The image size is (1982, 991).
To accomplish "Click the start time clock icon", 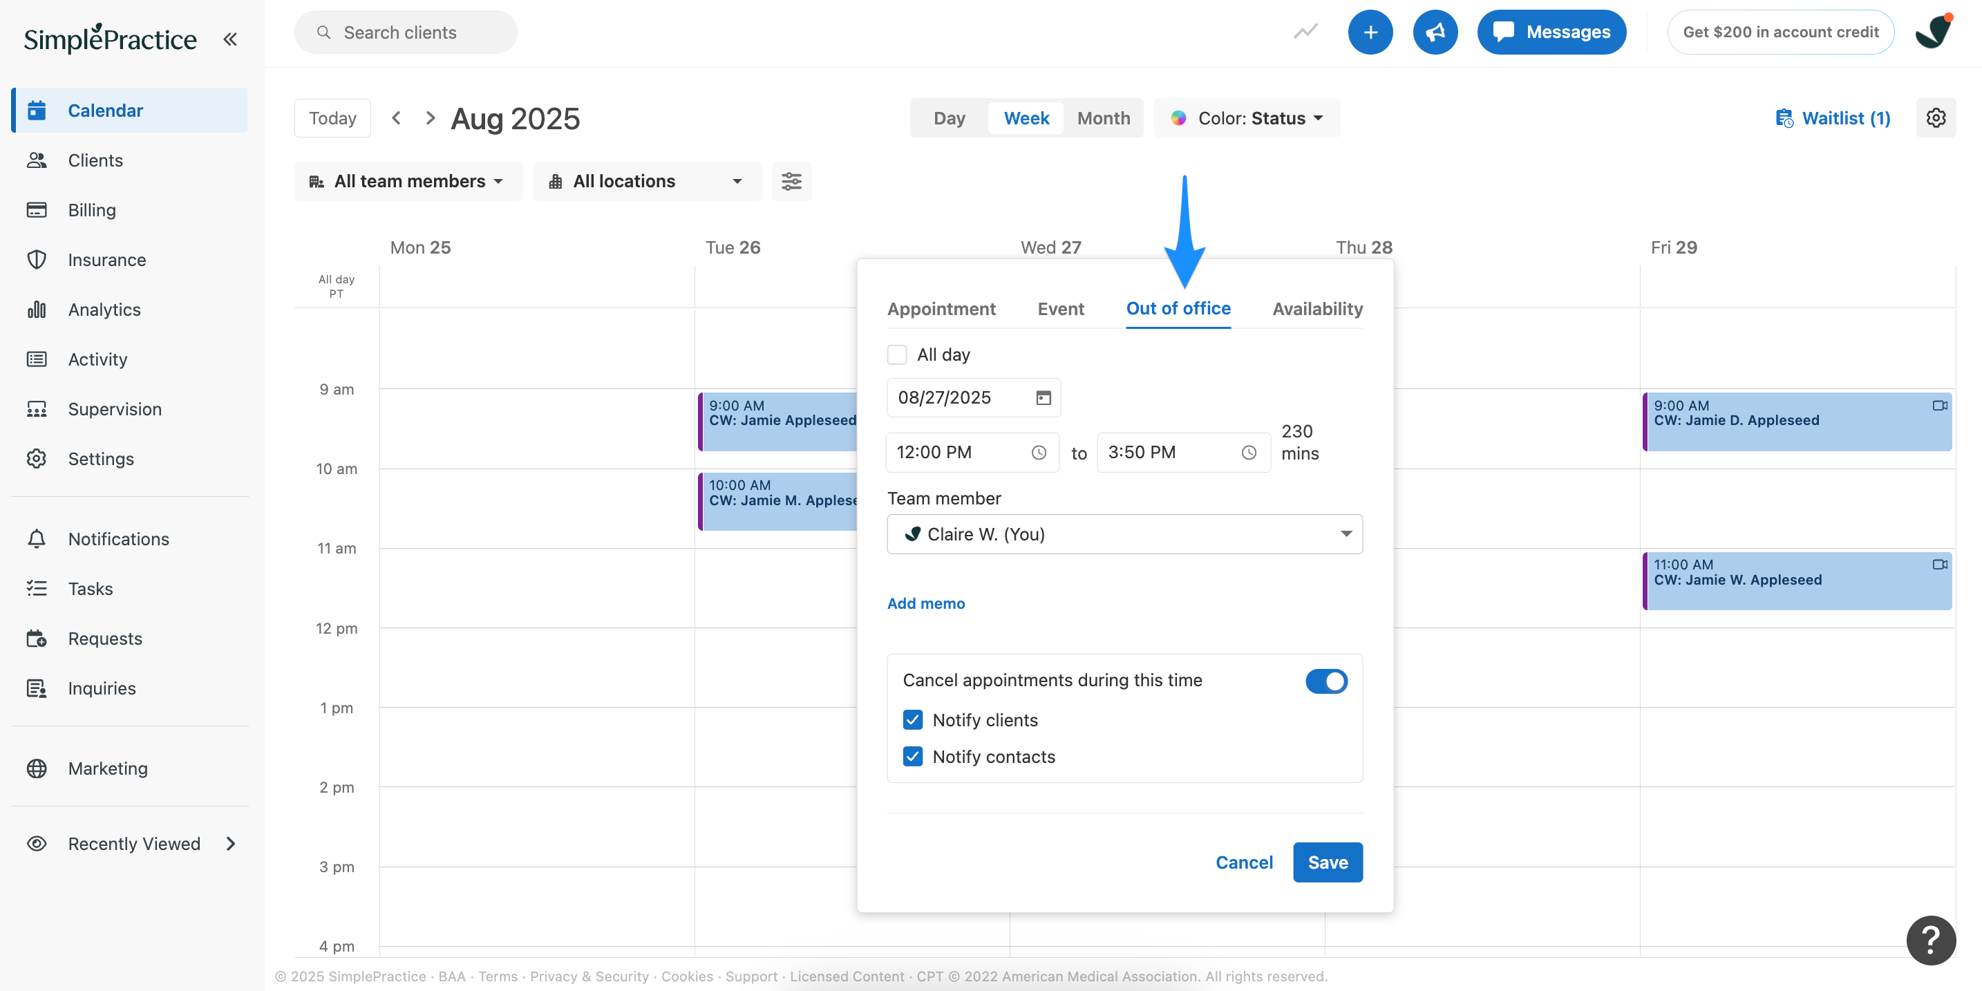I will (1039, 453).
